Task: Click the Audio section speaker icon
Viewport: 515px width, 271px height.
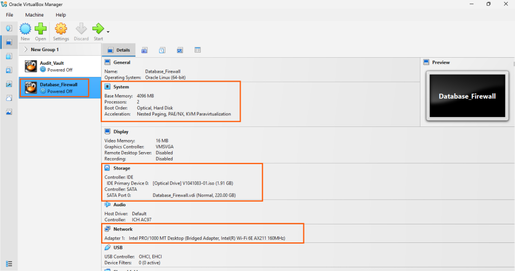Action: (108, 204)
